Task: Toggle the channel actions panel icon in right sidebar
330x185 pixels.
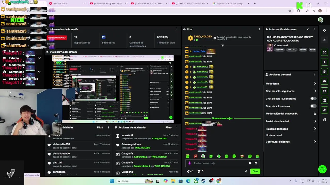Action: click(x=324, y=100)
